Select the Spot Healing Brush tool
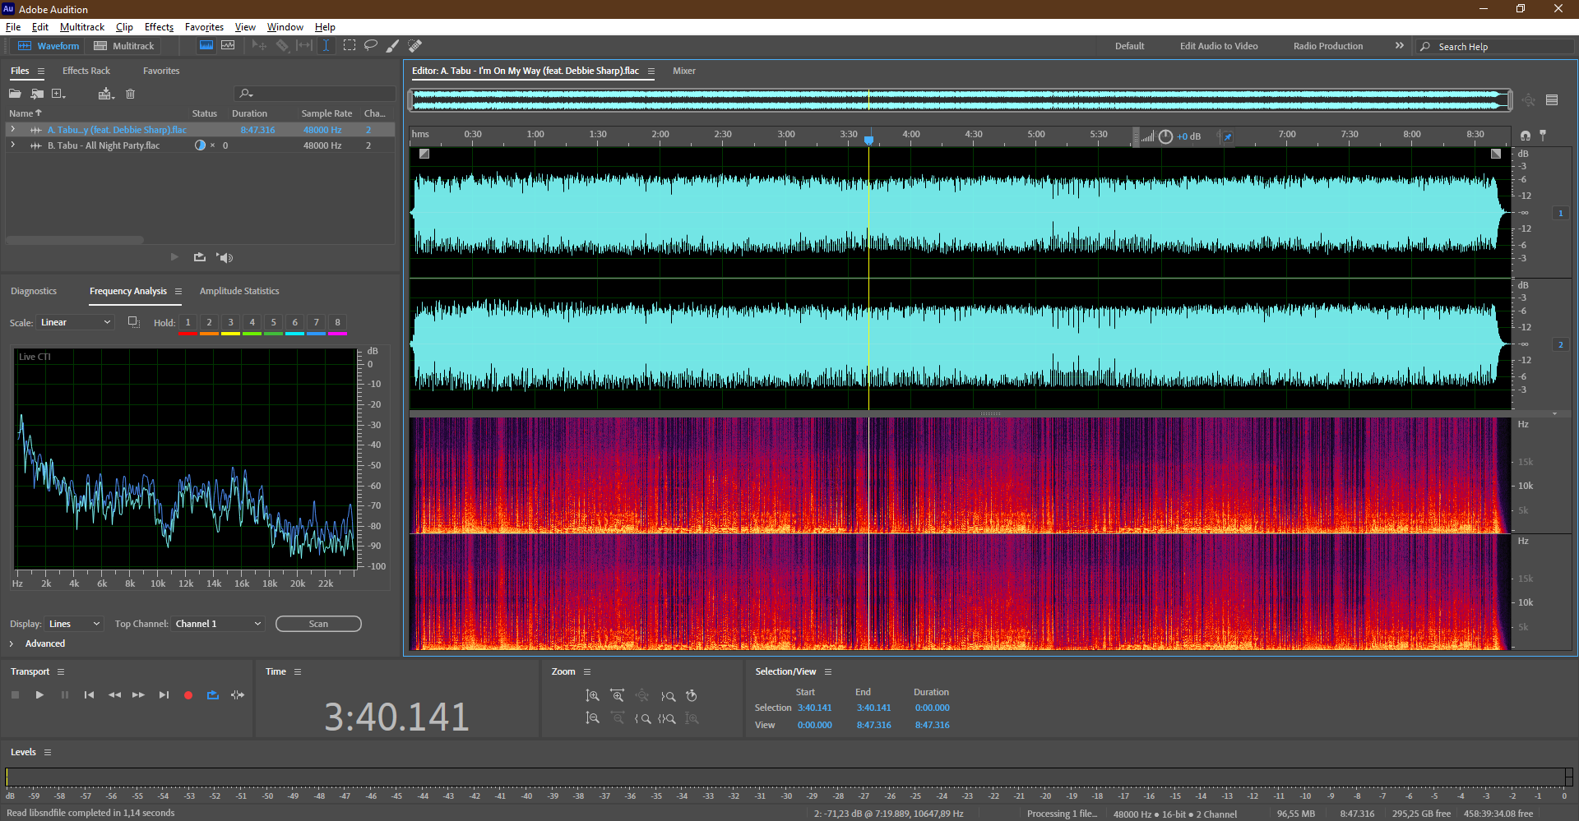The height and width of the screenshot is (821, 1579). point(415,46)
